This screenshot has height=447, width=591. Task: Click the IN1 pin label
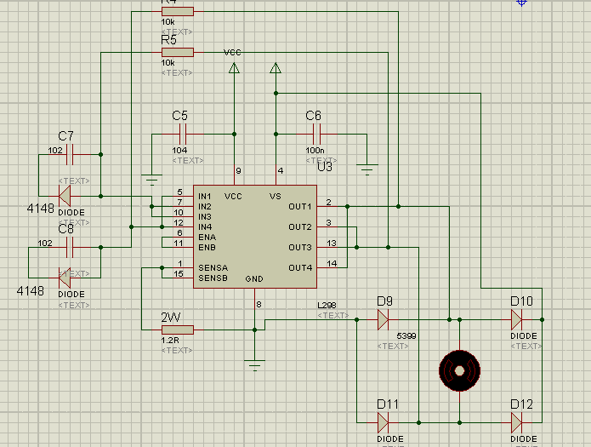pos(205,197)
